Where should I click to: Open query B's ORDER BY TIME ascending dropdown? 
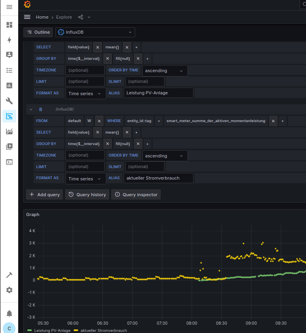coord(165,156)
